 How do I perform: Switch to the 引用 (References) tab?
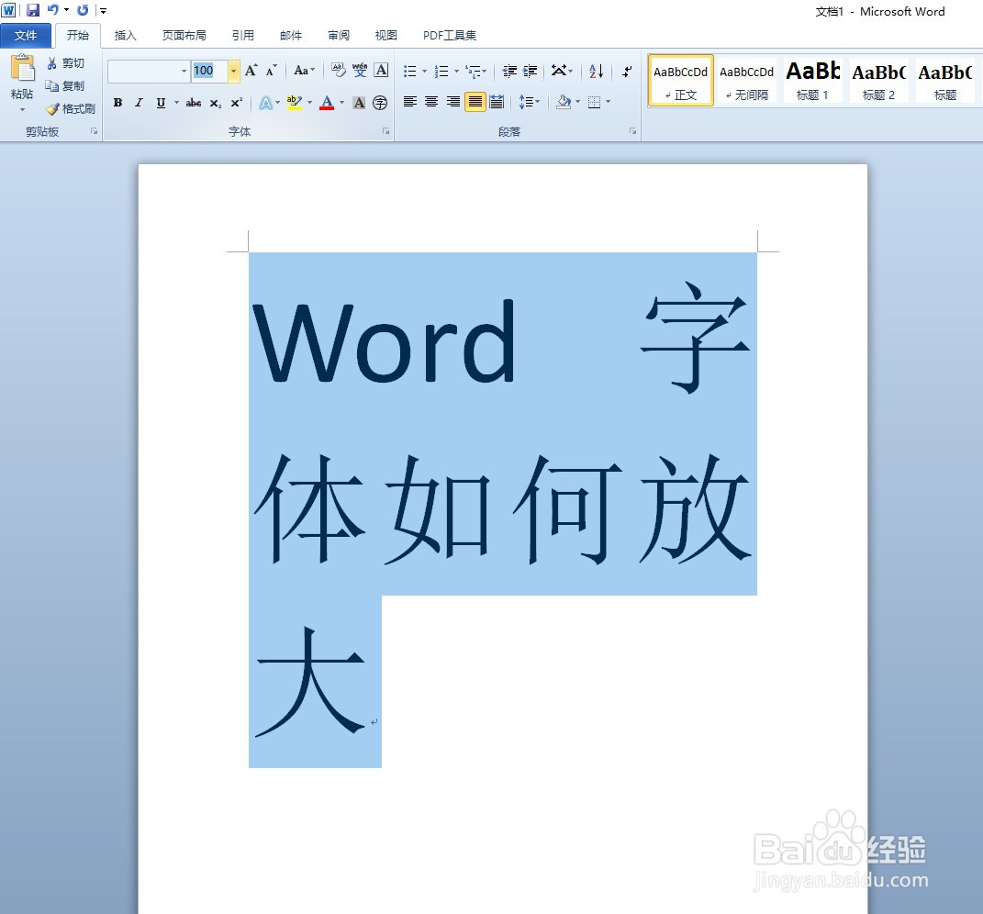pyautogui.click(x=243, y=36)
